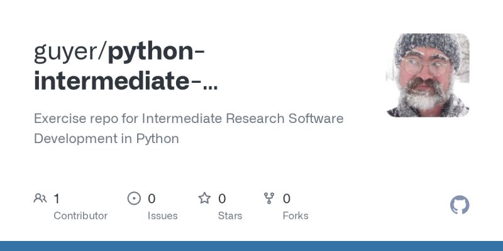
Task: Click the issues count '0'
Action: point(152,199)
